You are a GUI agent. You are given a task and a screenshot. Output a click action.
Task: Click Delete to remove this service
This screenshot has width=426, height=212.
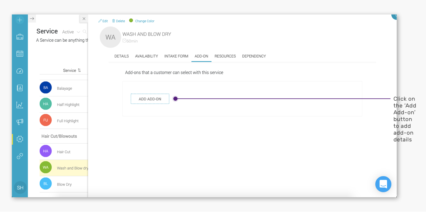[x=118, y=21]
